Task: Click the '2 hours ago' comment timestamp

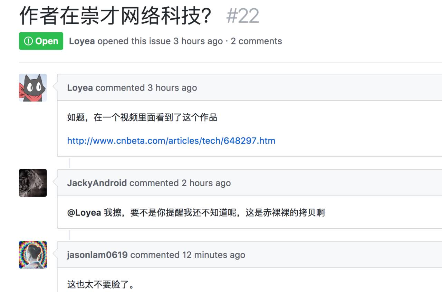Action: point(206,183)
